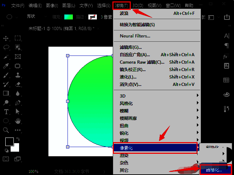Open the 图层(L) menu
This screenshot has height=175, width=234.
tap(69, 6)
